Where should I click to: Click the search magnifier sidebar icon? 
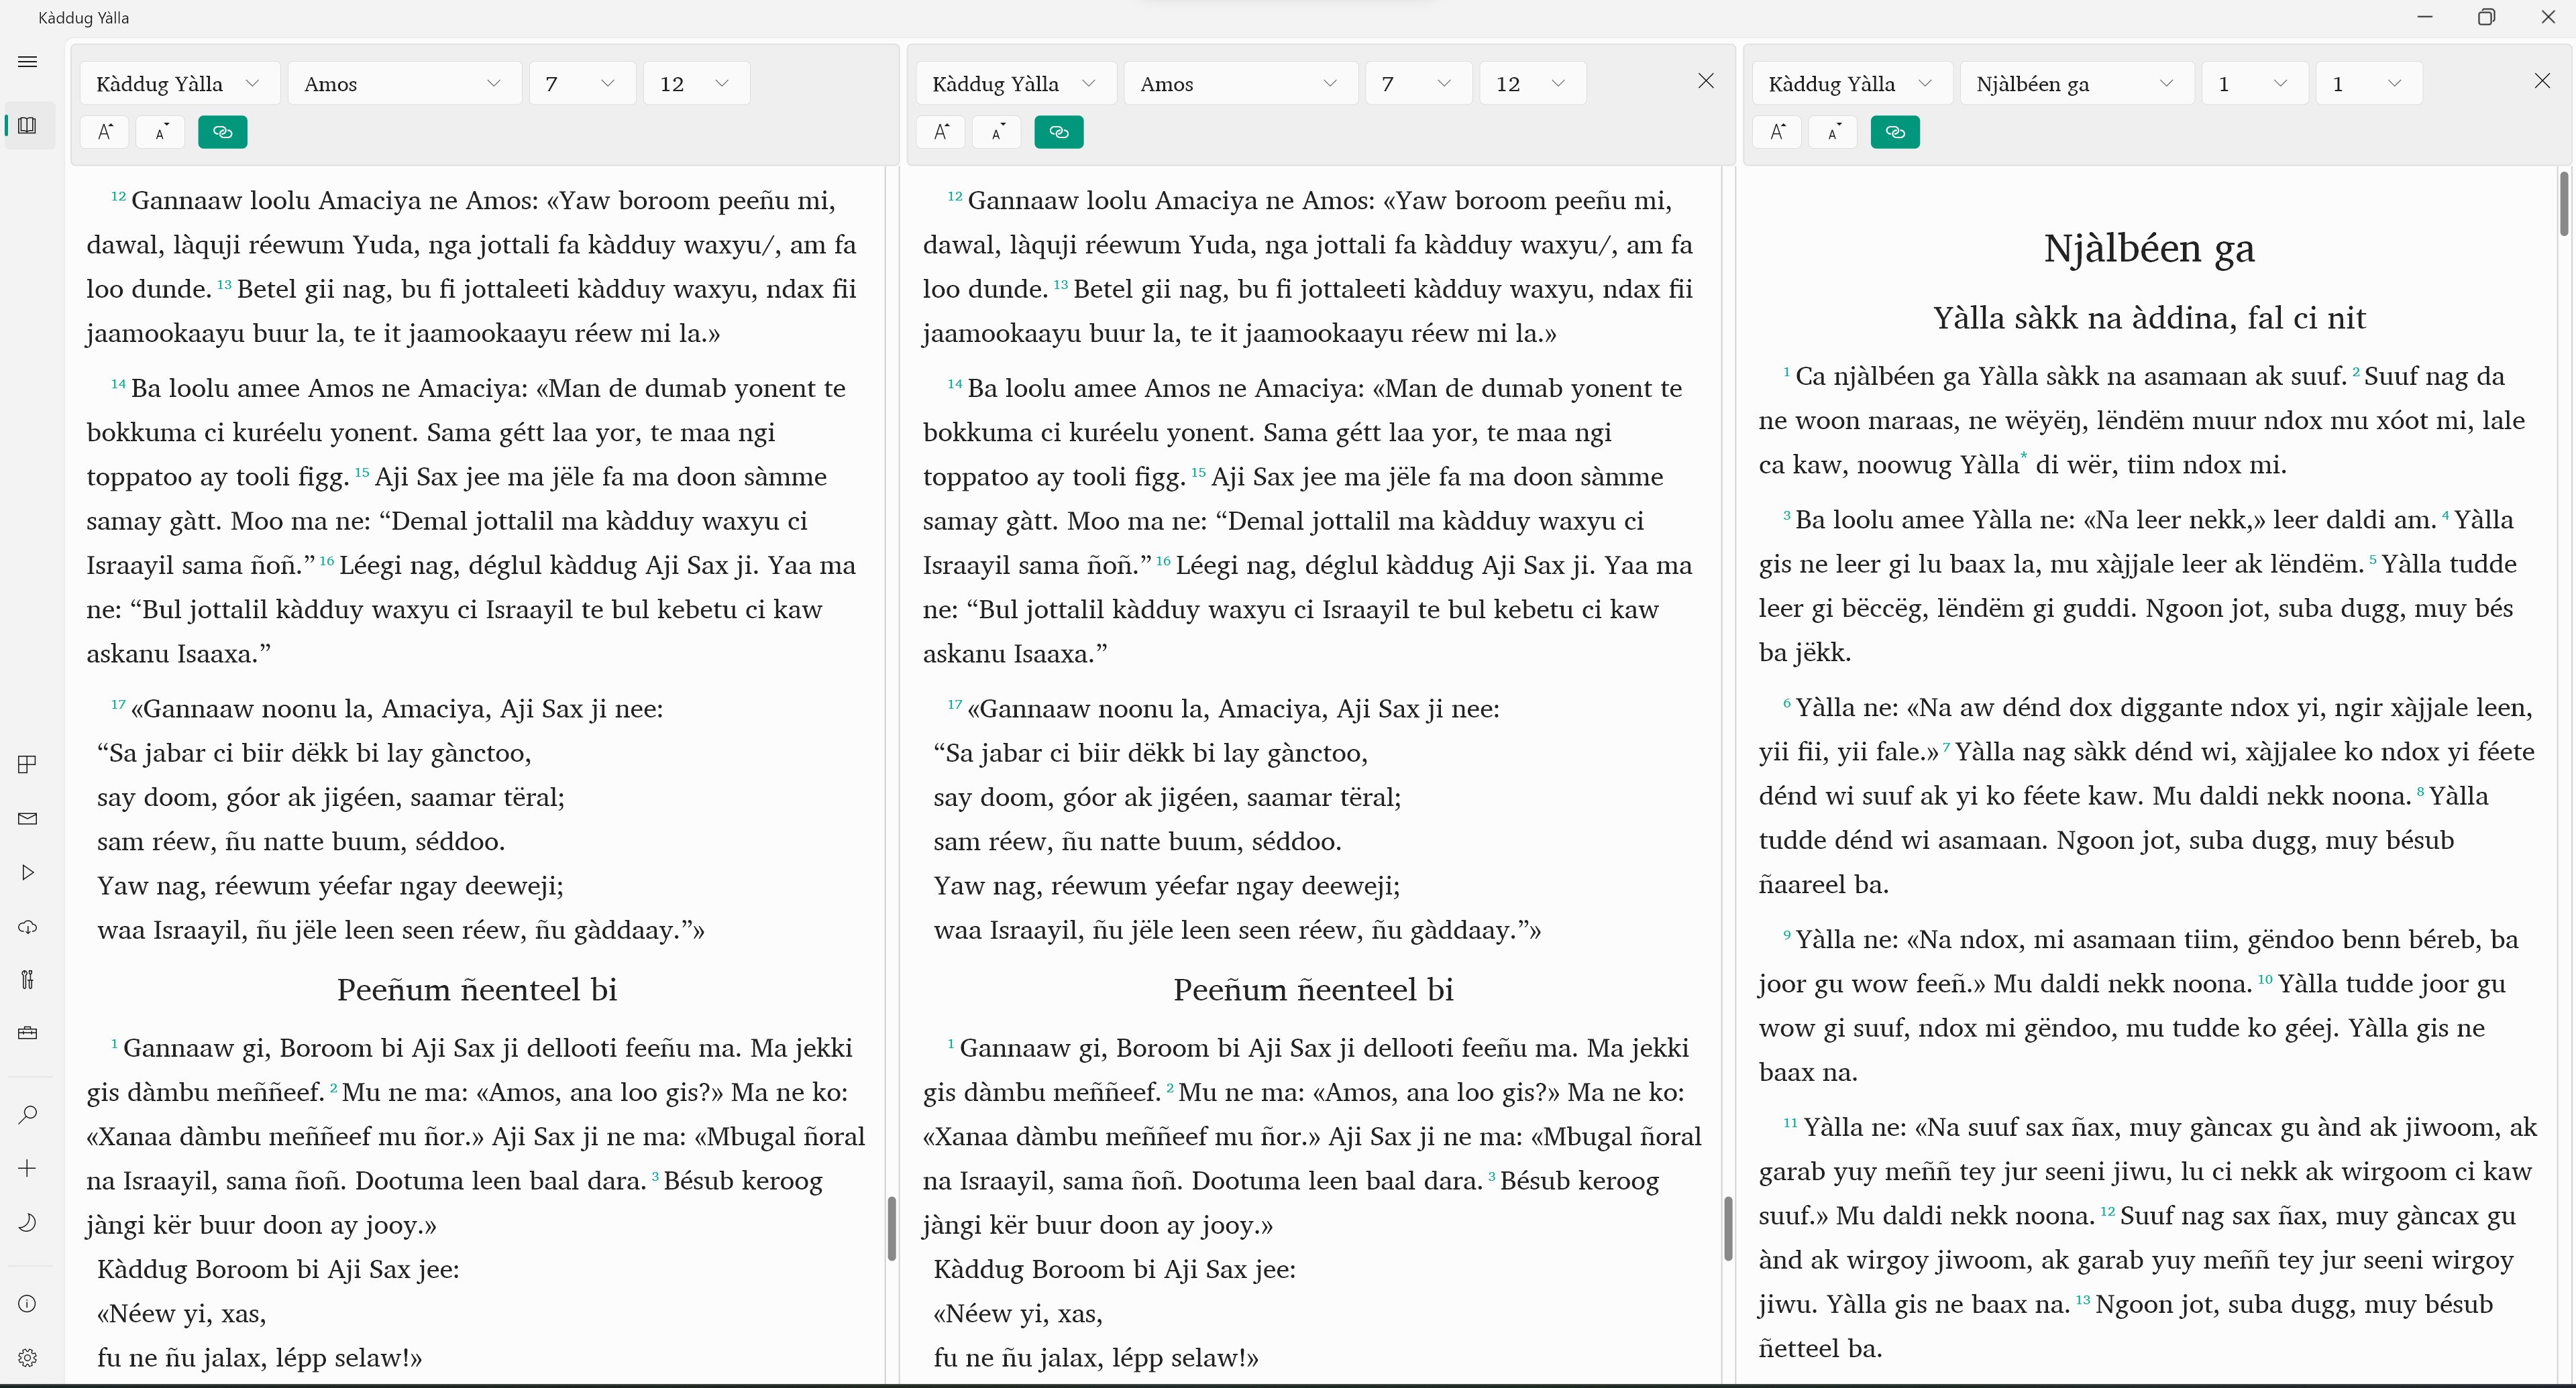28,1114
